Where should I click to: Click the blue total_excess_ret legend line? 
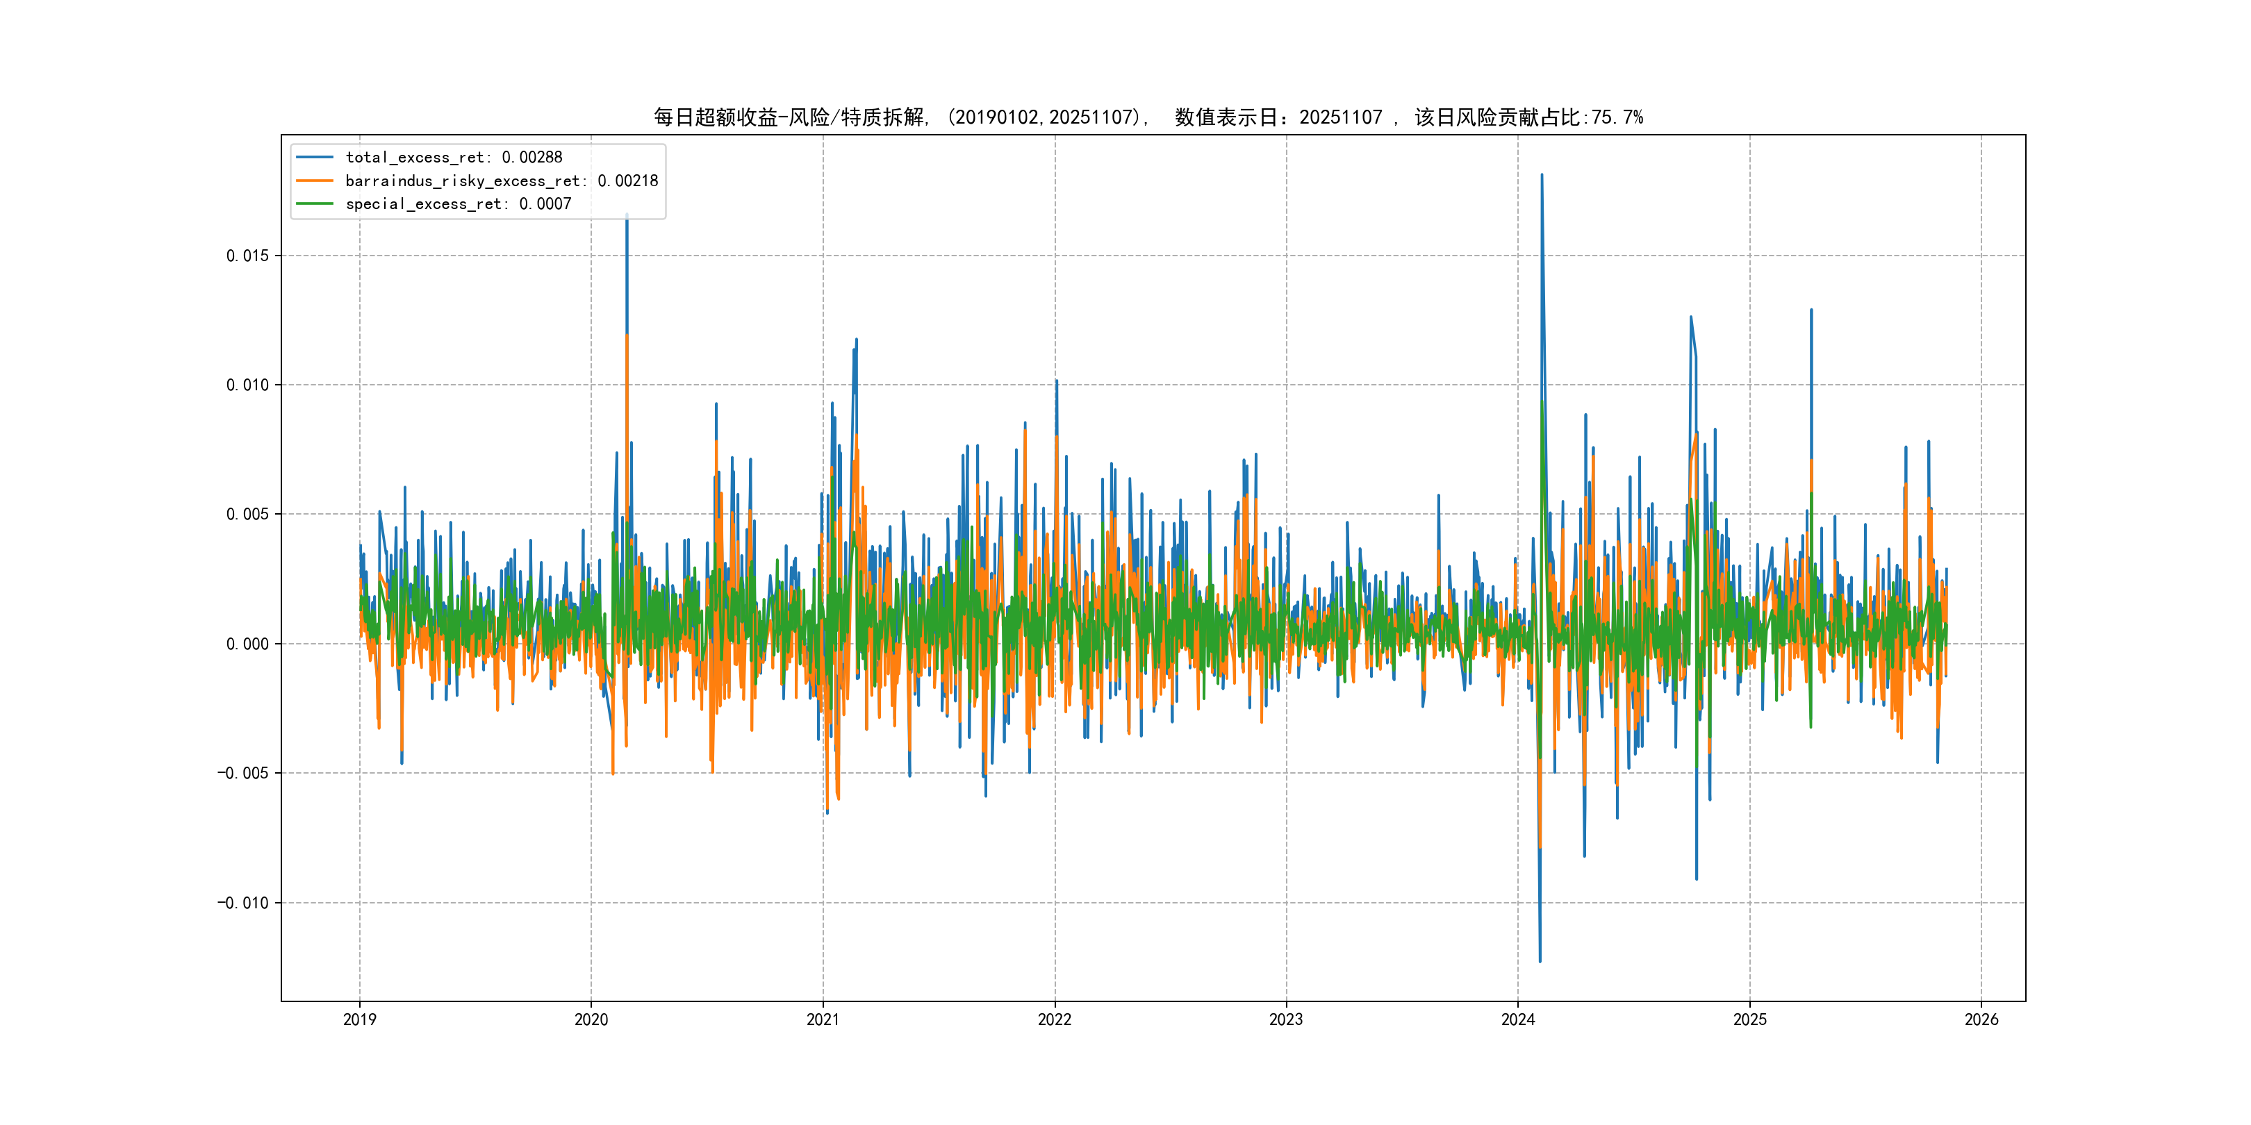click(x=315, y=157)
